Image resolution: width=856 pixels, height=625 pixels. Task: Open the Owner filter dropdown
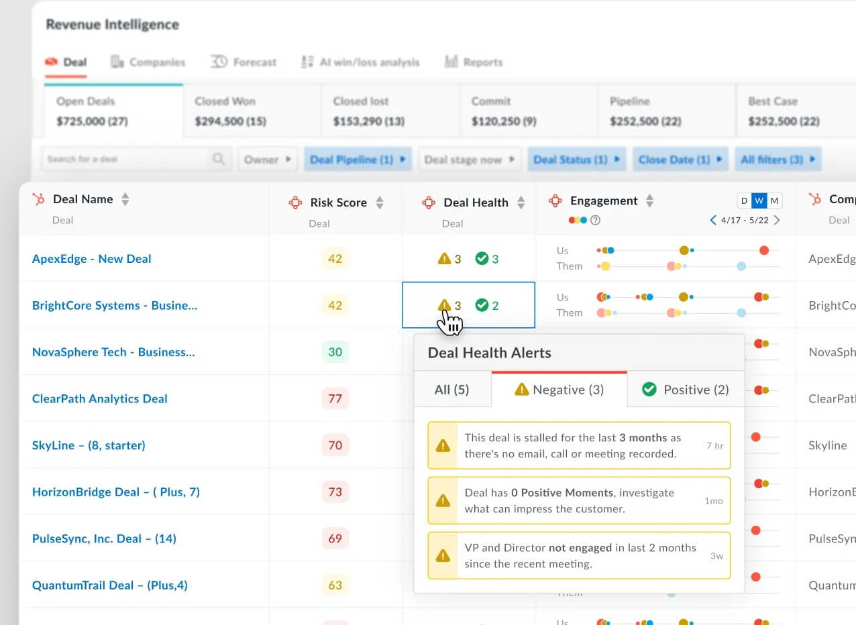pos(268,160)
